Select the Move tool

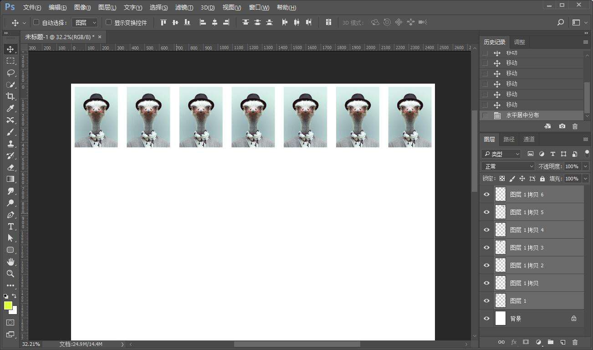[10, 49]
